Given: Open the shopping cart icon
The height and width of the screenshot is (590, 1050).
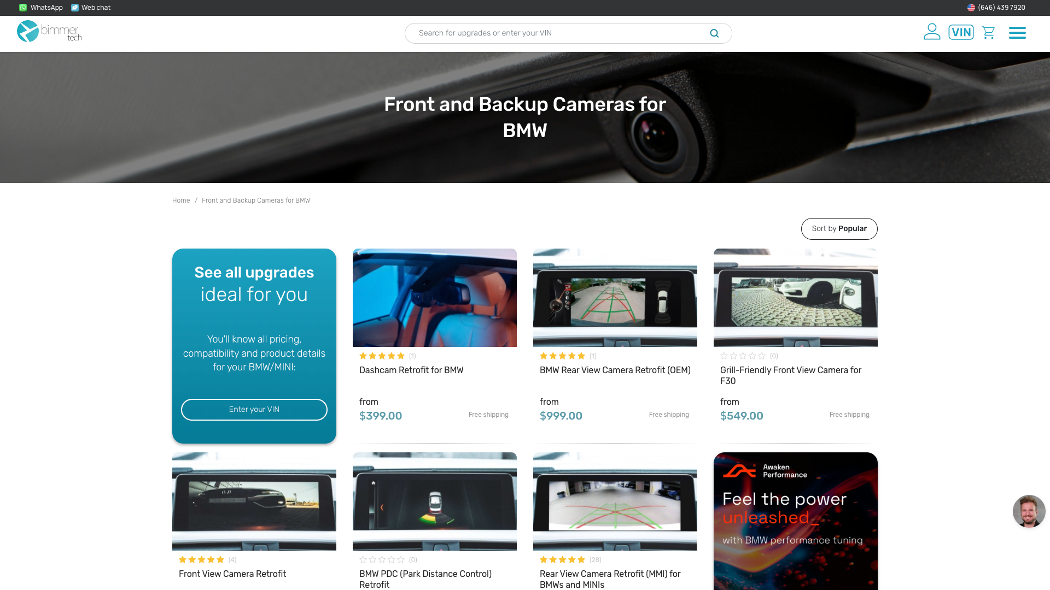Looking at the screenshot, I should click(x=988, y=33).
